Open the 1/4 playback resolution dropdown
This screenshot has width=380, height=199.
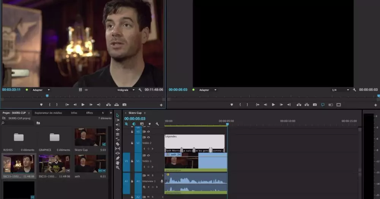(x=340, y=90)
